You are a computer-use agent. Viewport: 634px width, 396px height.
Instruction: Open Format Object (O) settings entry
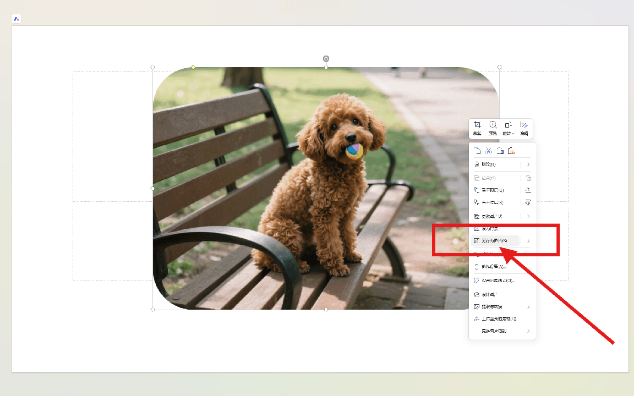494,280
